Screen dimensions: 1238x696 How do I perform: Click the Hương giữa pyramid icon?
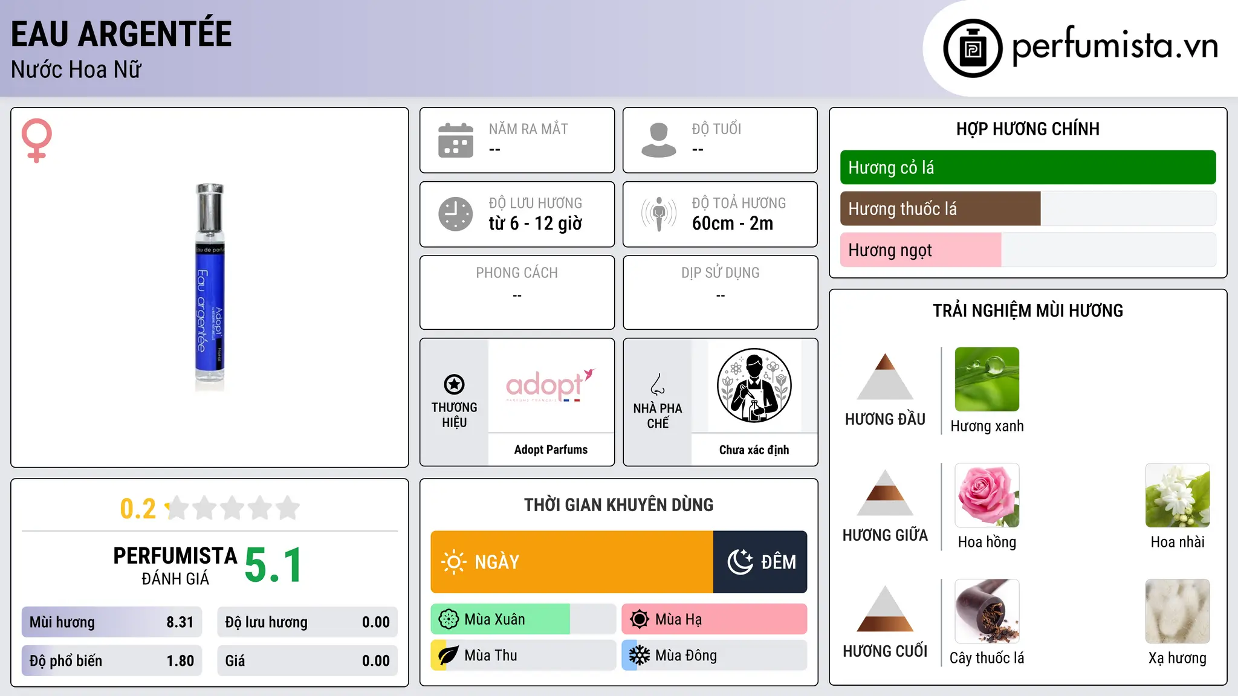click(885, 492)
